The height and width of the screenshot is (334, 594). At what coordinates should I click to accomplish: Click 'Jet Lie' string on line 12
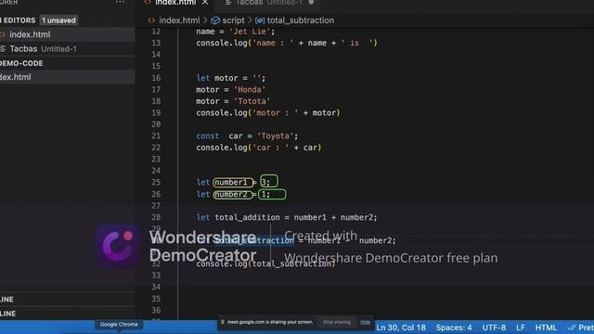click(250, 32)
